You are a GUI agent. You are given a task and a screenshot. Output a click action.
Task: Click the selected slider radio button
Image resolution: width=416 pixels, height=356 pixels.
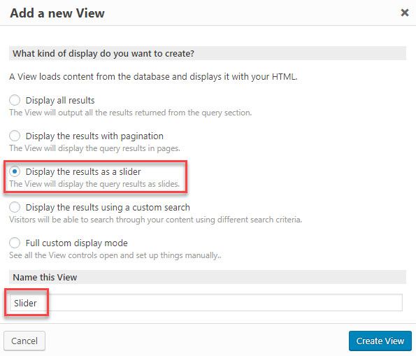pyautogui.click(x=15, y=171)
